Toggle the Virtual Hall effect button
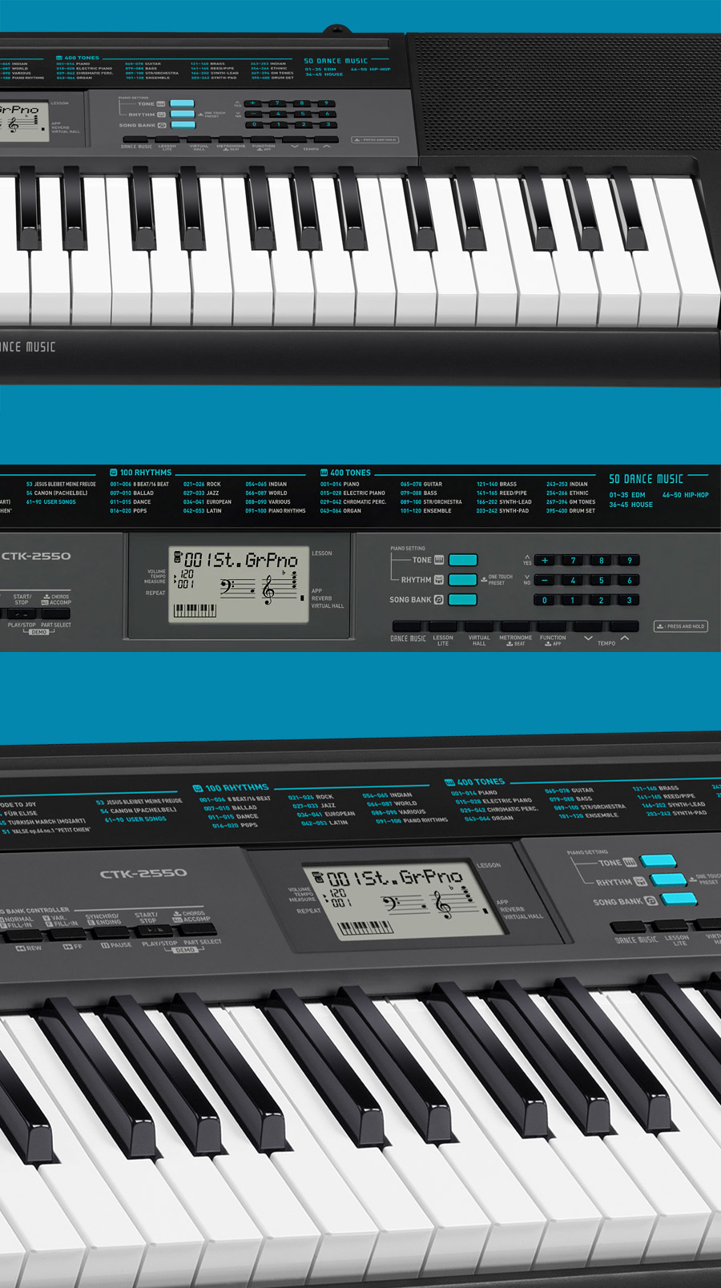 [x=479, y=626]
